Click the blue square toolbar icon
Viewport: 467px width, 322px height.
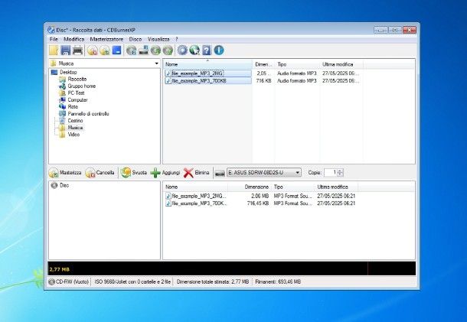pos(116,50)
